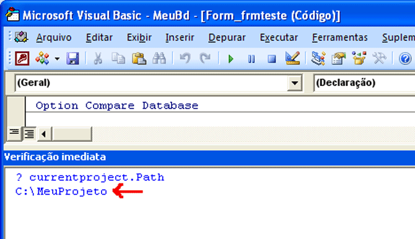Click the Paste clipboard icon
Image resolution: width=415 pixels, height=239 pixels.
139,58
